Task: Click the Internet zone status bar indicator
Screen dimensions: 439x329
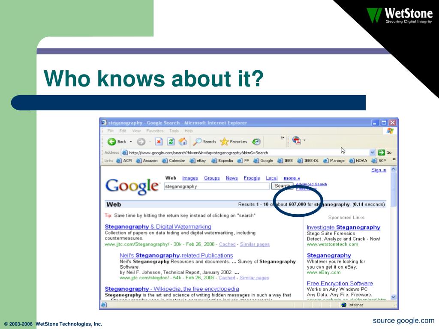Action: 352,305
